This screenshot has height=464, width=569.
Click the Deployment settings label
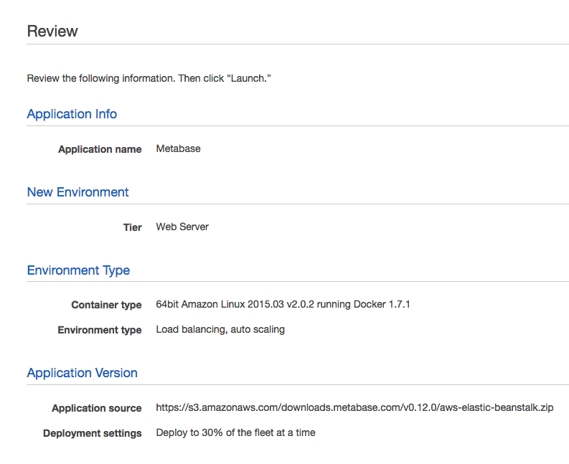[92, 434]
